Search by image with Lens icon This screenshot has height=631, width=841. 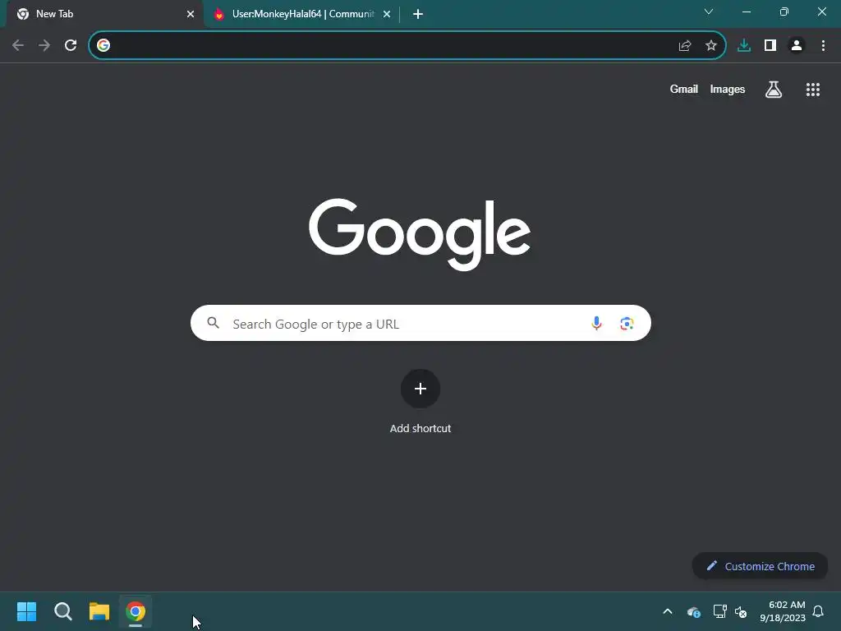[627, 323]
